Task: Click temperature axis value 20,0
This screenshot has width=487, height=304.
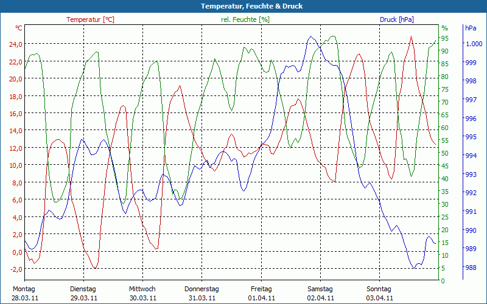Action: [16, 79]
